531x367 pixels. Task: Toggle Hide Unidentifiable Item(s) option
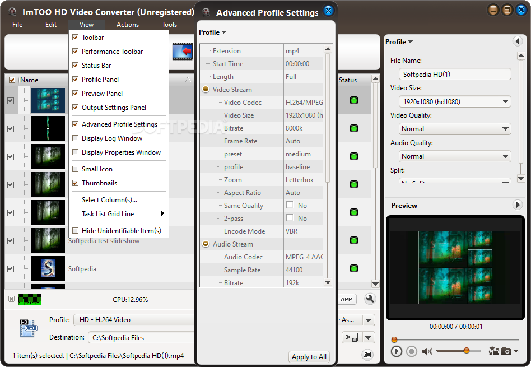(119, 230)
